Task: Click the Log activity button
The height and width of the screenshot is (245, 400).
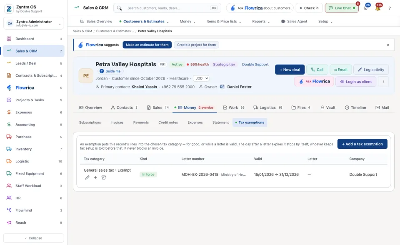Action: [371, 70]
